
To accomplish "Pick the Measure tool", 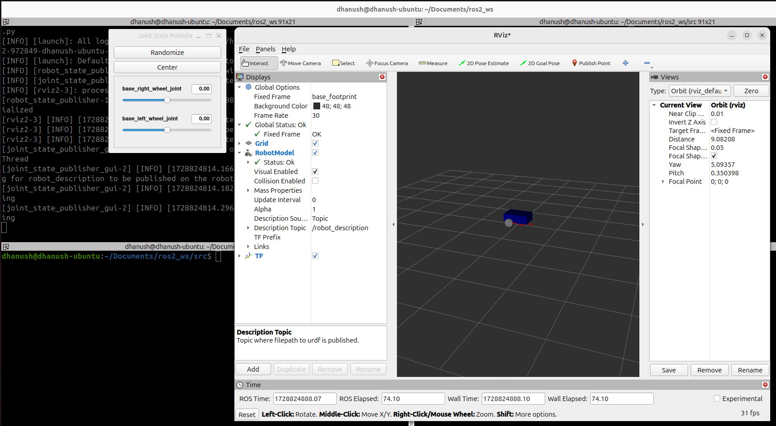I will [433, 63].
